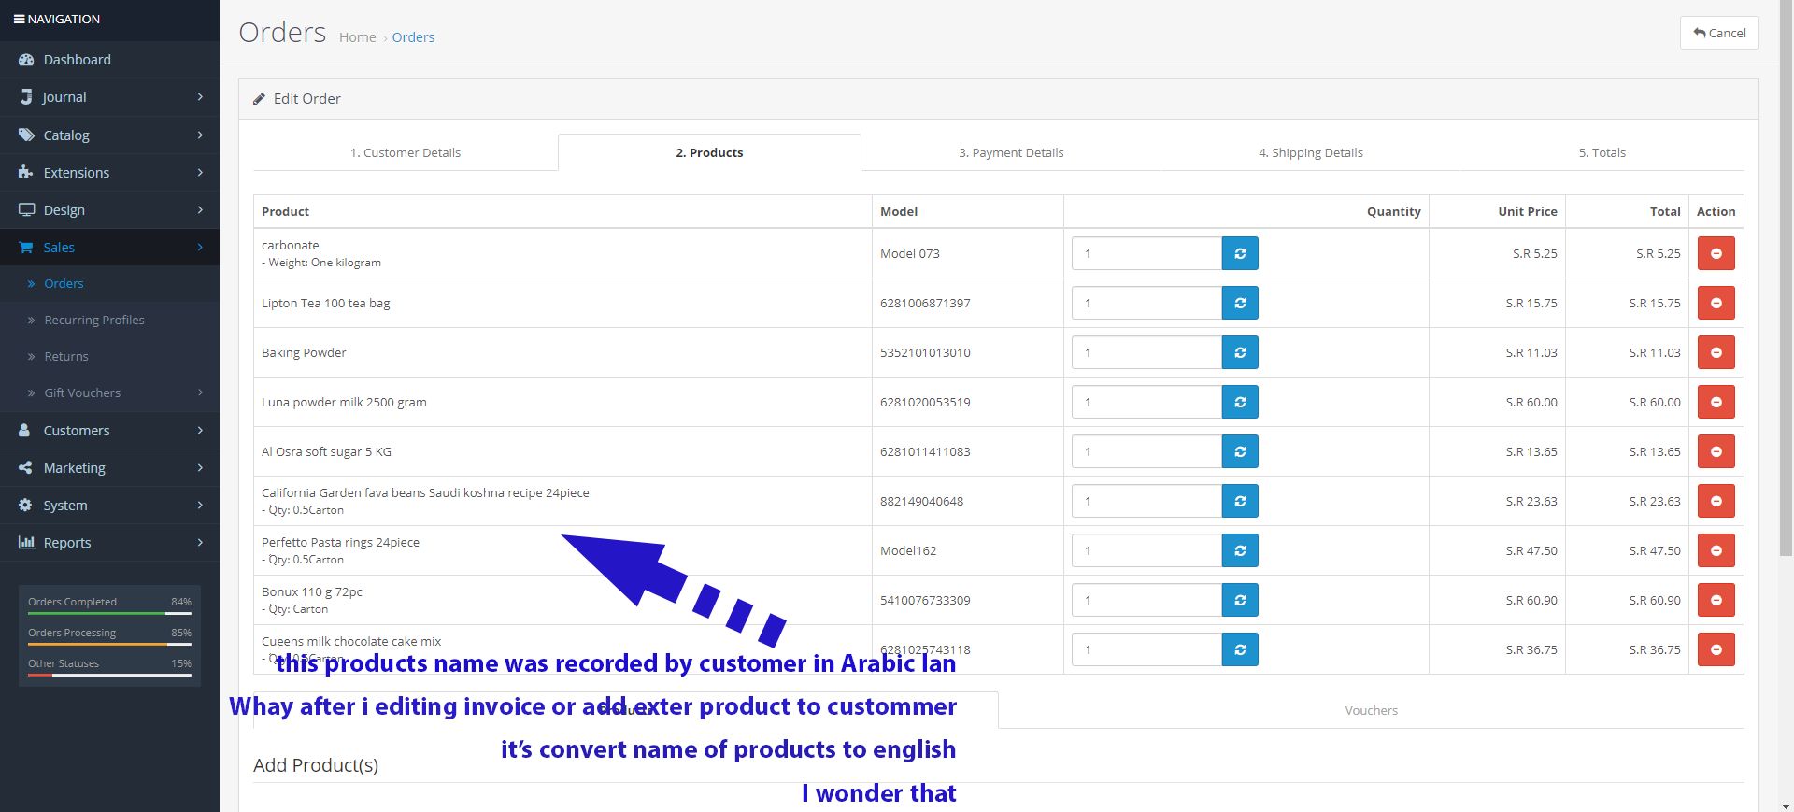This screenshot has width=1794, height=812.
Task: Expand the Reports menu
Action: tap(109, 542)
